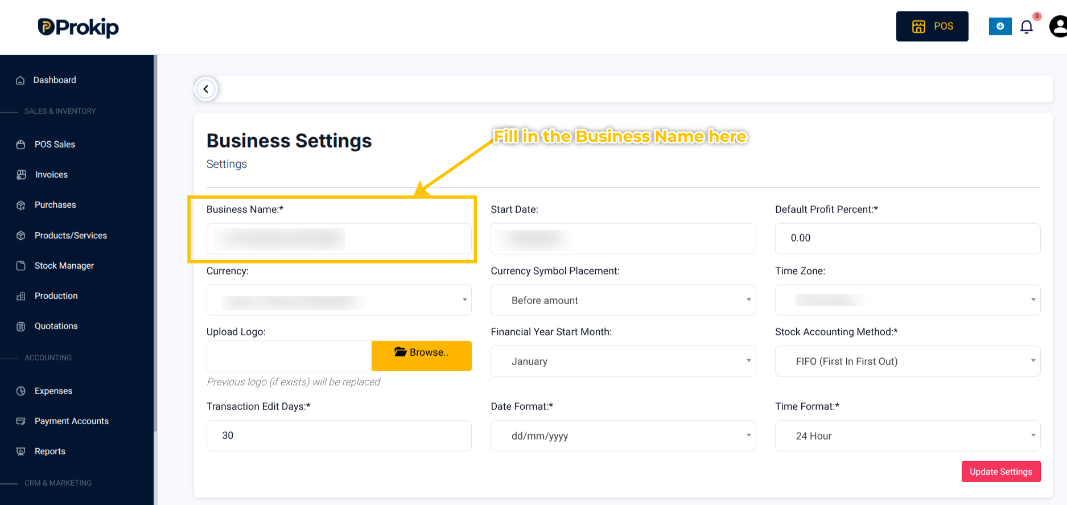Click the Upload Logo file name field
This screenshot has height=505, width=1067.
pyautogui.click(x=289, y=356)
